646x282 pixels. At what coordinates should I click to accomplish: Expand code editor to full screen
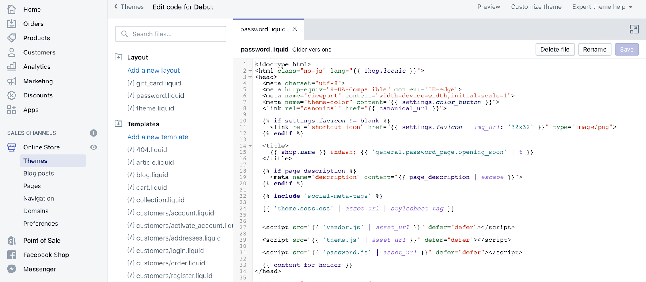634,29
